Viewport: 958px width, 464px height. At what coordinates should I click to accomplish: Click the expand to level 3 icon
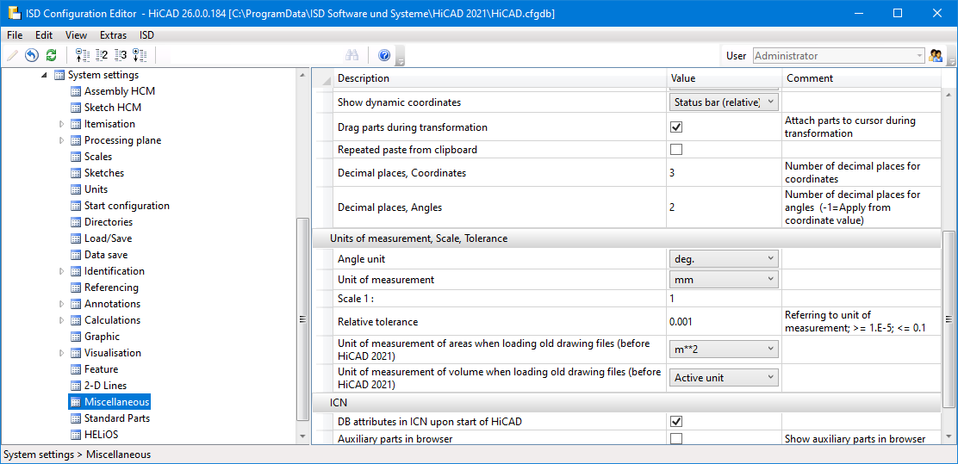click(121, 55)
